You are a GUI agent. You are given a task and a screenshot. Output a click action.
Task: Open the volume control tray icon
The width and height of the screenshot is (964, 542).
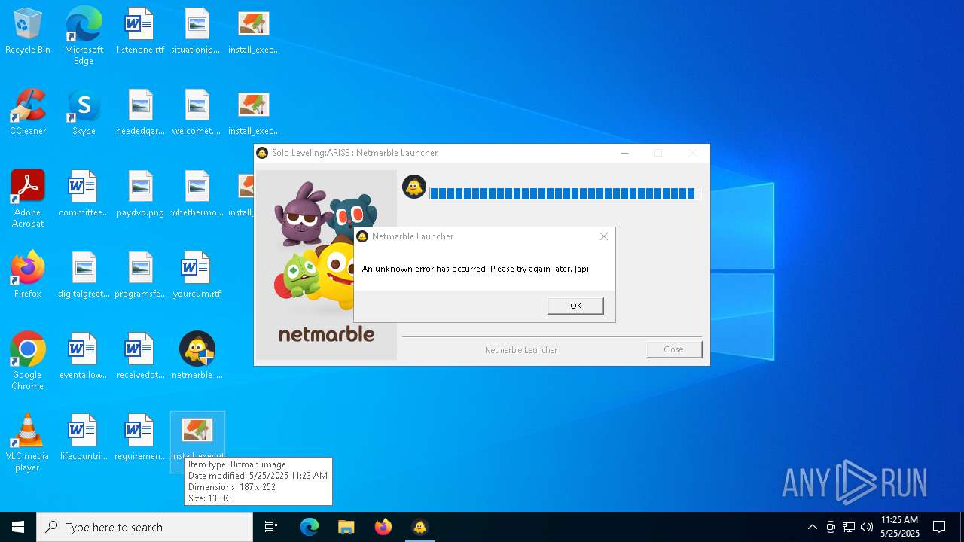(x=867, y=527)
